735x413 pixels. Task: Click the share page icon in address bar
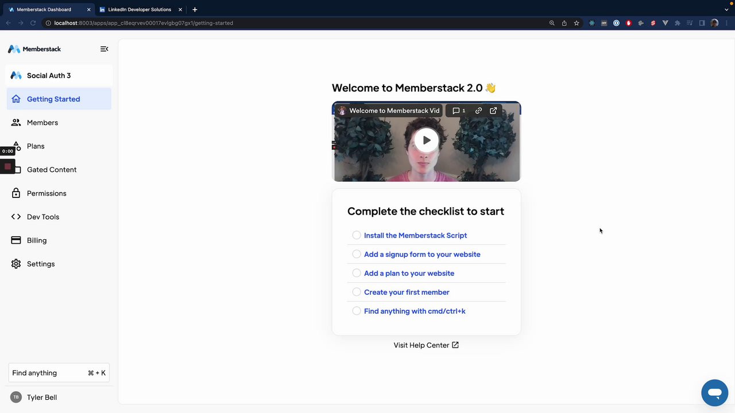click(564, 23)
